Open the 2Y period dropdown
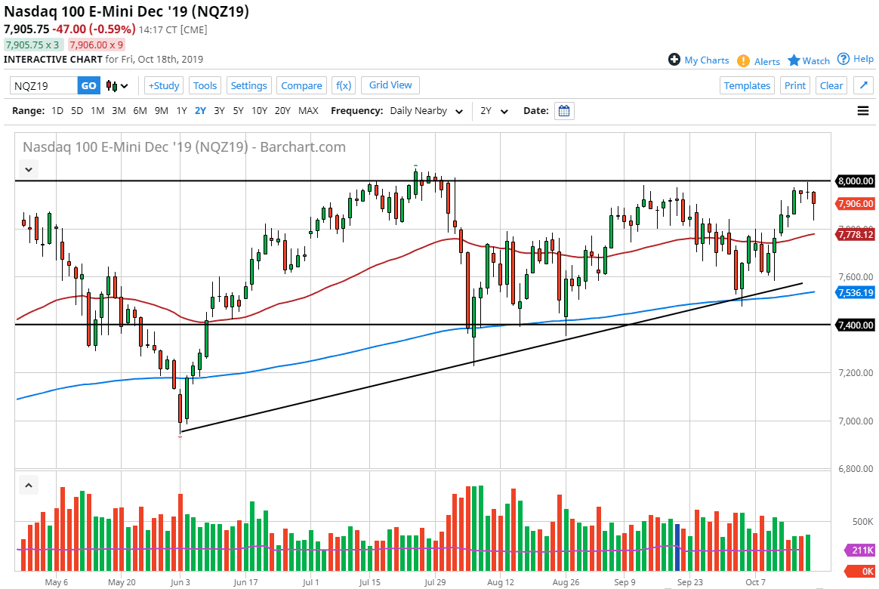 coord(495,111)
